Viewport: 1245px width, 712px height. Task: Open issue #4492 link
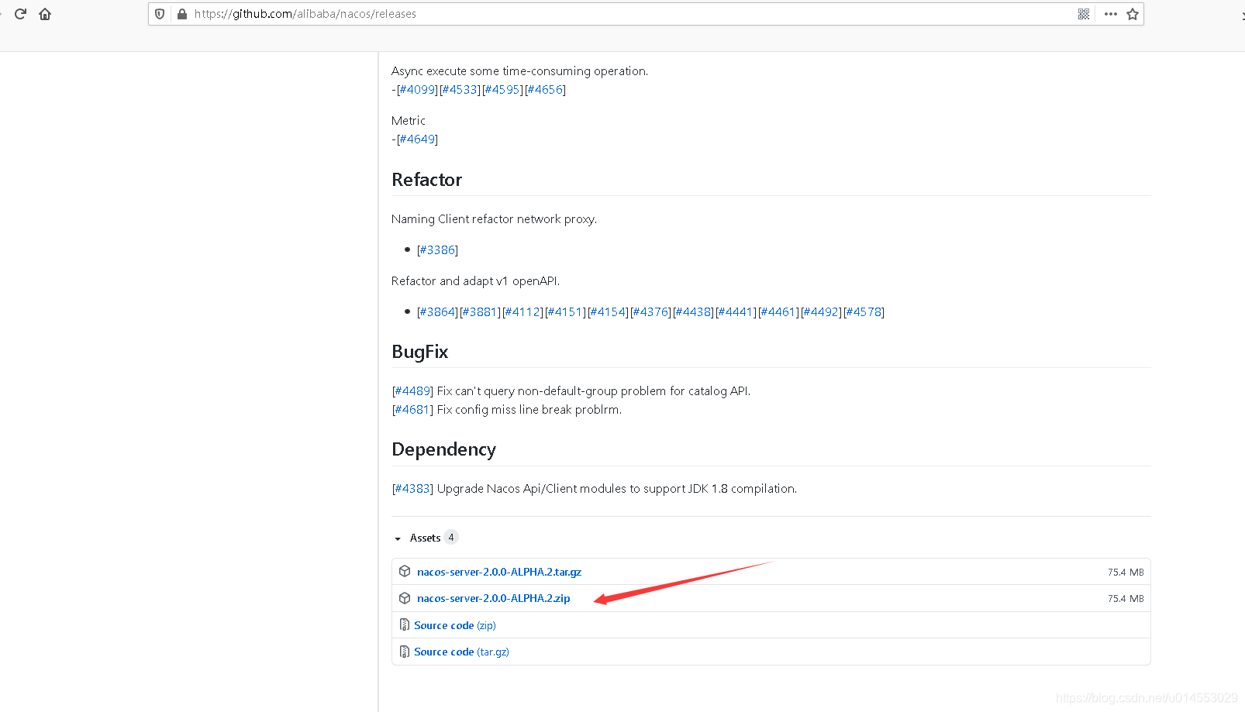821,312
